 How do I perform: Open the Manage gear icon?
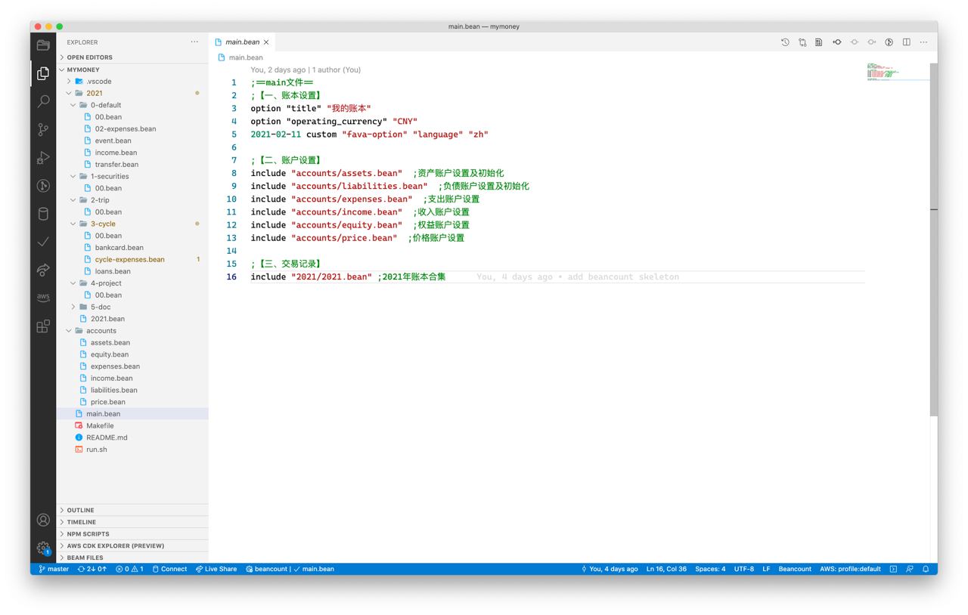point(43,548)
